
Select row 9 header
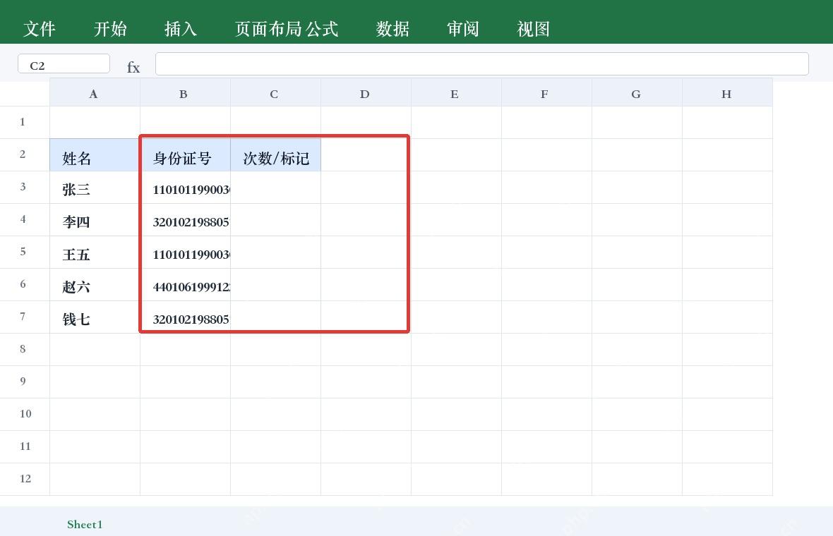(x=25, y=382)
